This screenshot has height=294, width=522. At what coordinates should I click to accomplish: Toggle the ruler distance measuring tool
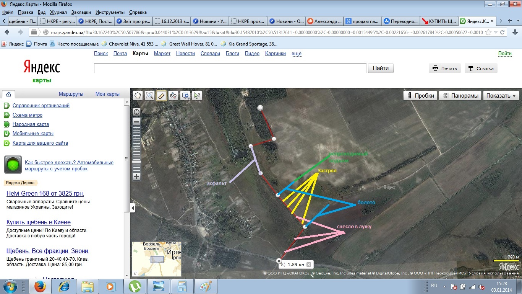tap(161, 96)
